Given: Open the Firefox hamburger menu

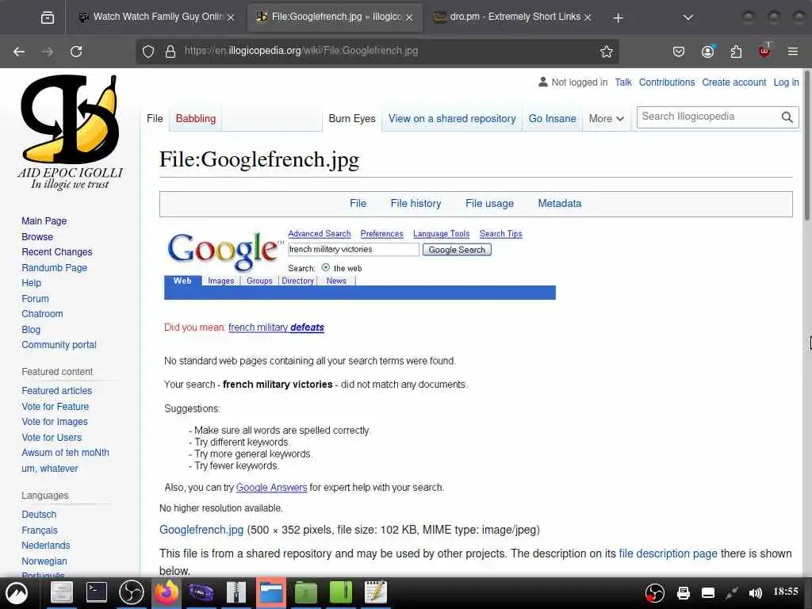Looking at the screenshot, I should pos(793,52).
